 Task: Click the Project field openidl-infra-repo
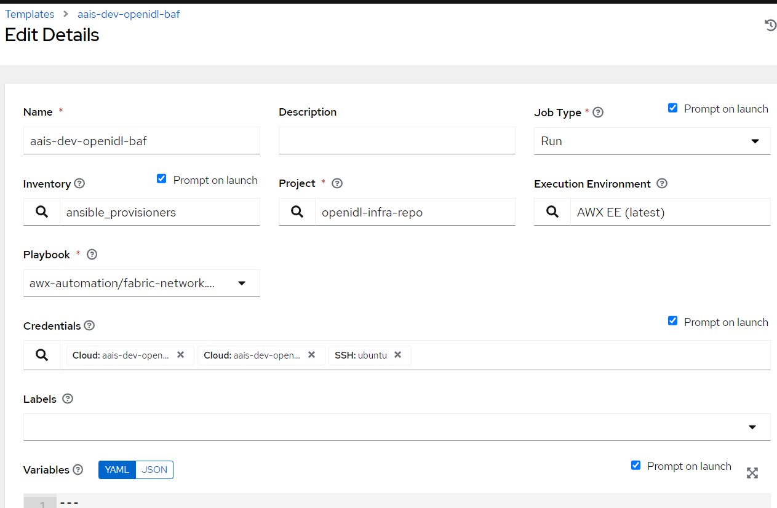point(415,212)
